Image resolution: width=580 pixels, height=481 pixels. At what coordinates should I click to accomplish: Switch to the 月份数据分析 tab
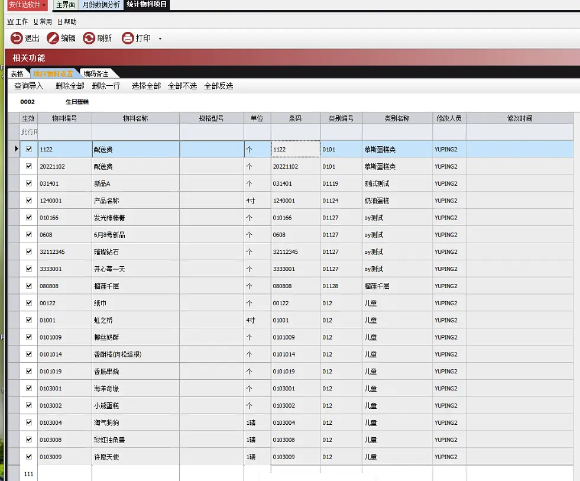[101, 5]
